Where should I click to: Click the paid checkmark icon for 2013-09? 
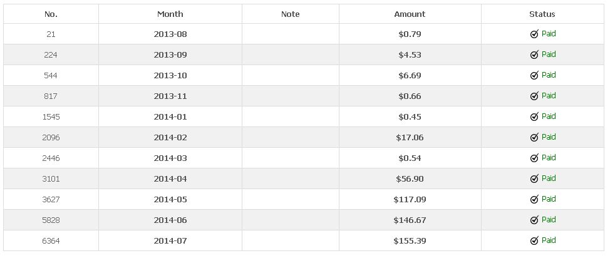534,55
